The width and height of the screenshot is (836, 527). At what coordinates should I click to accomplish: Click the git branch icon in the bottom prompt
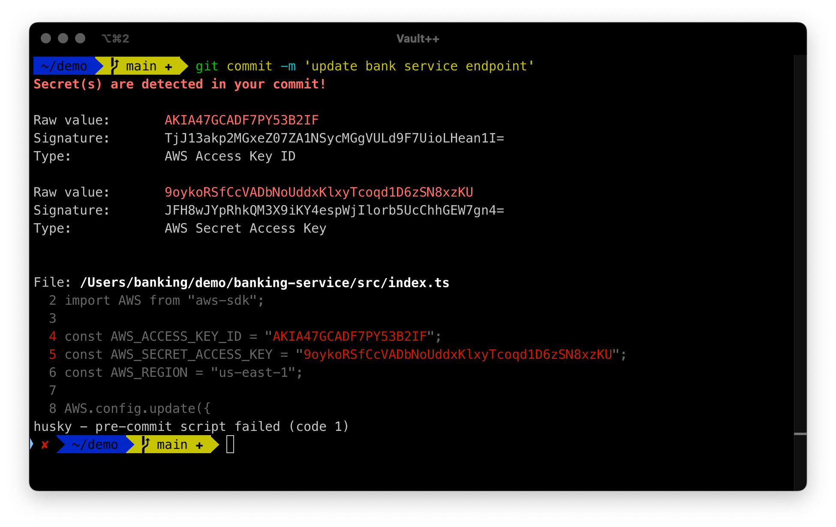[x=145, y=444]
